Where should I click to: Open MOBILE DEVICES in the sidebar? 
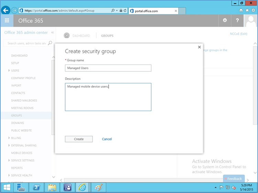[22, 153]
